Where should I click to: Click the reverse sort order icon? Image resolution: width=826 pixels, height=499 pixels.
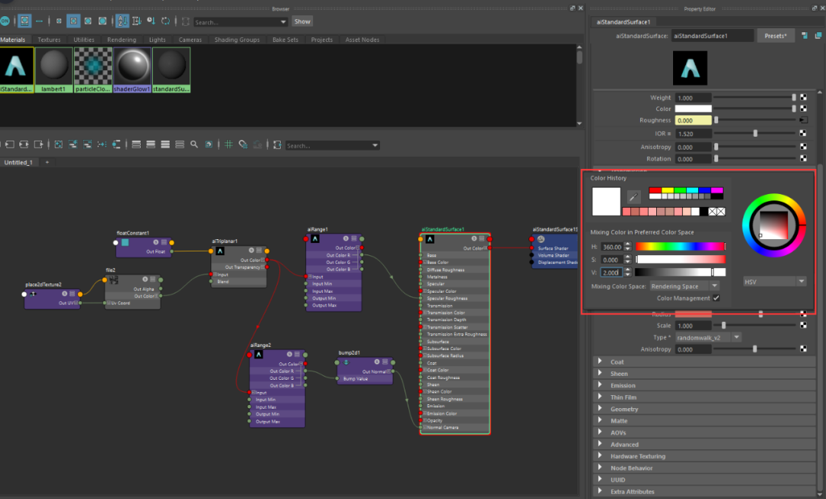(165, 21)
